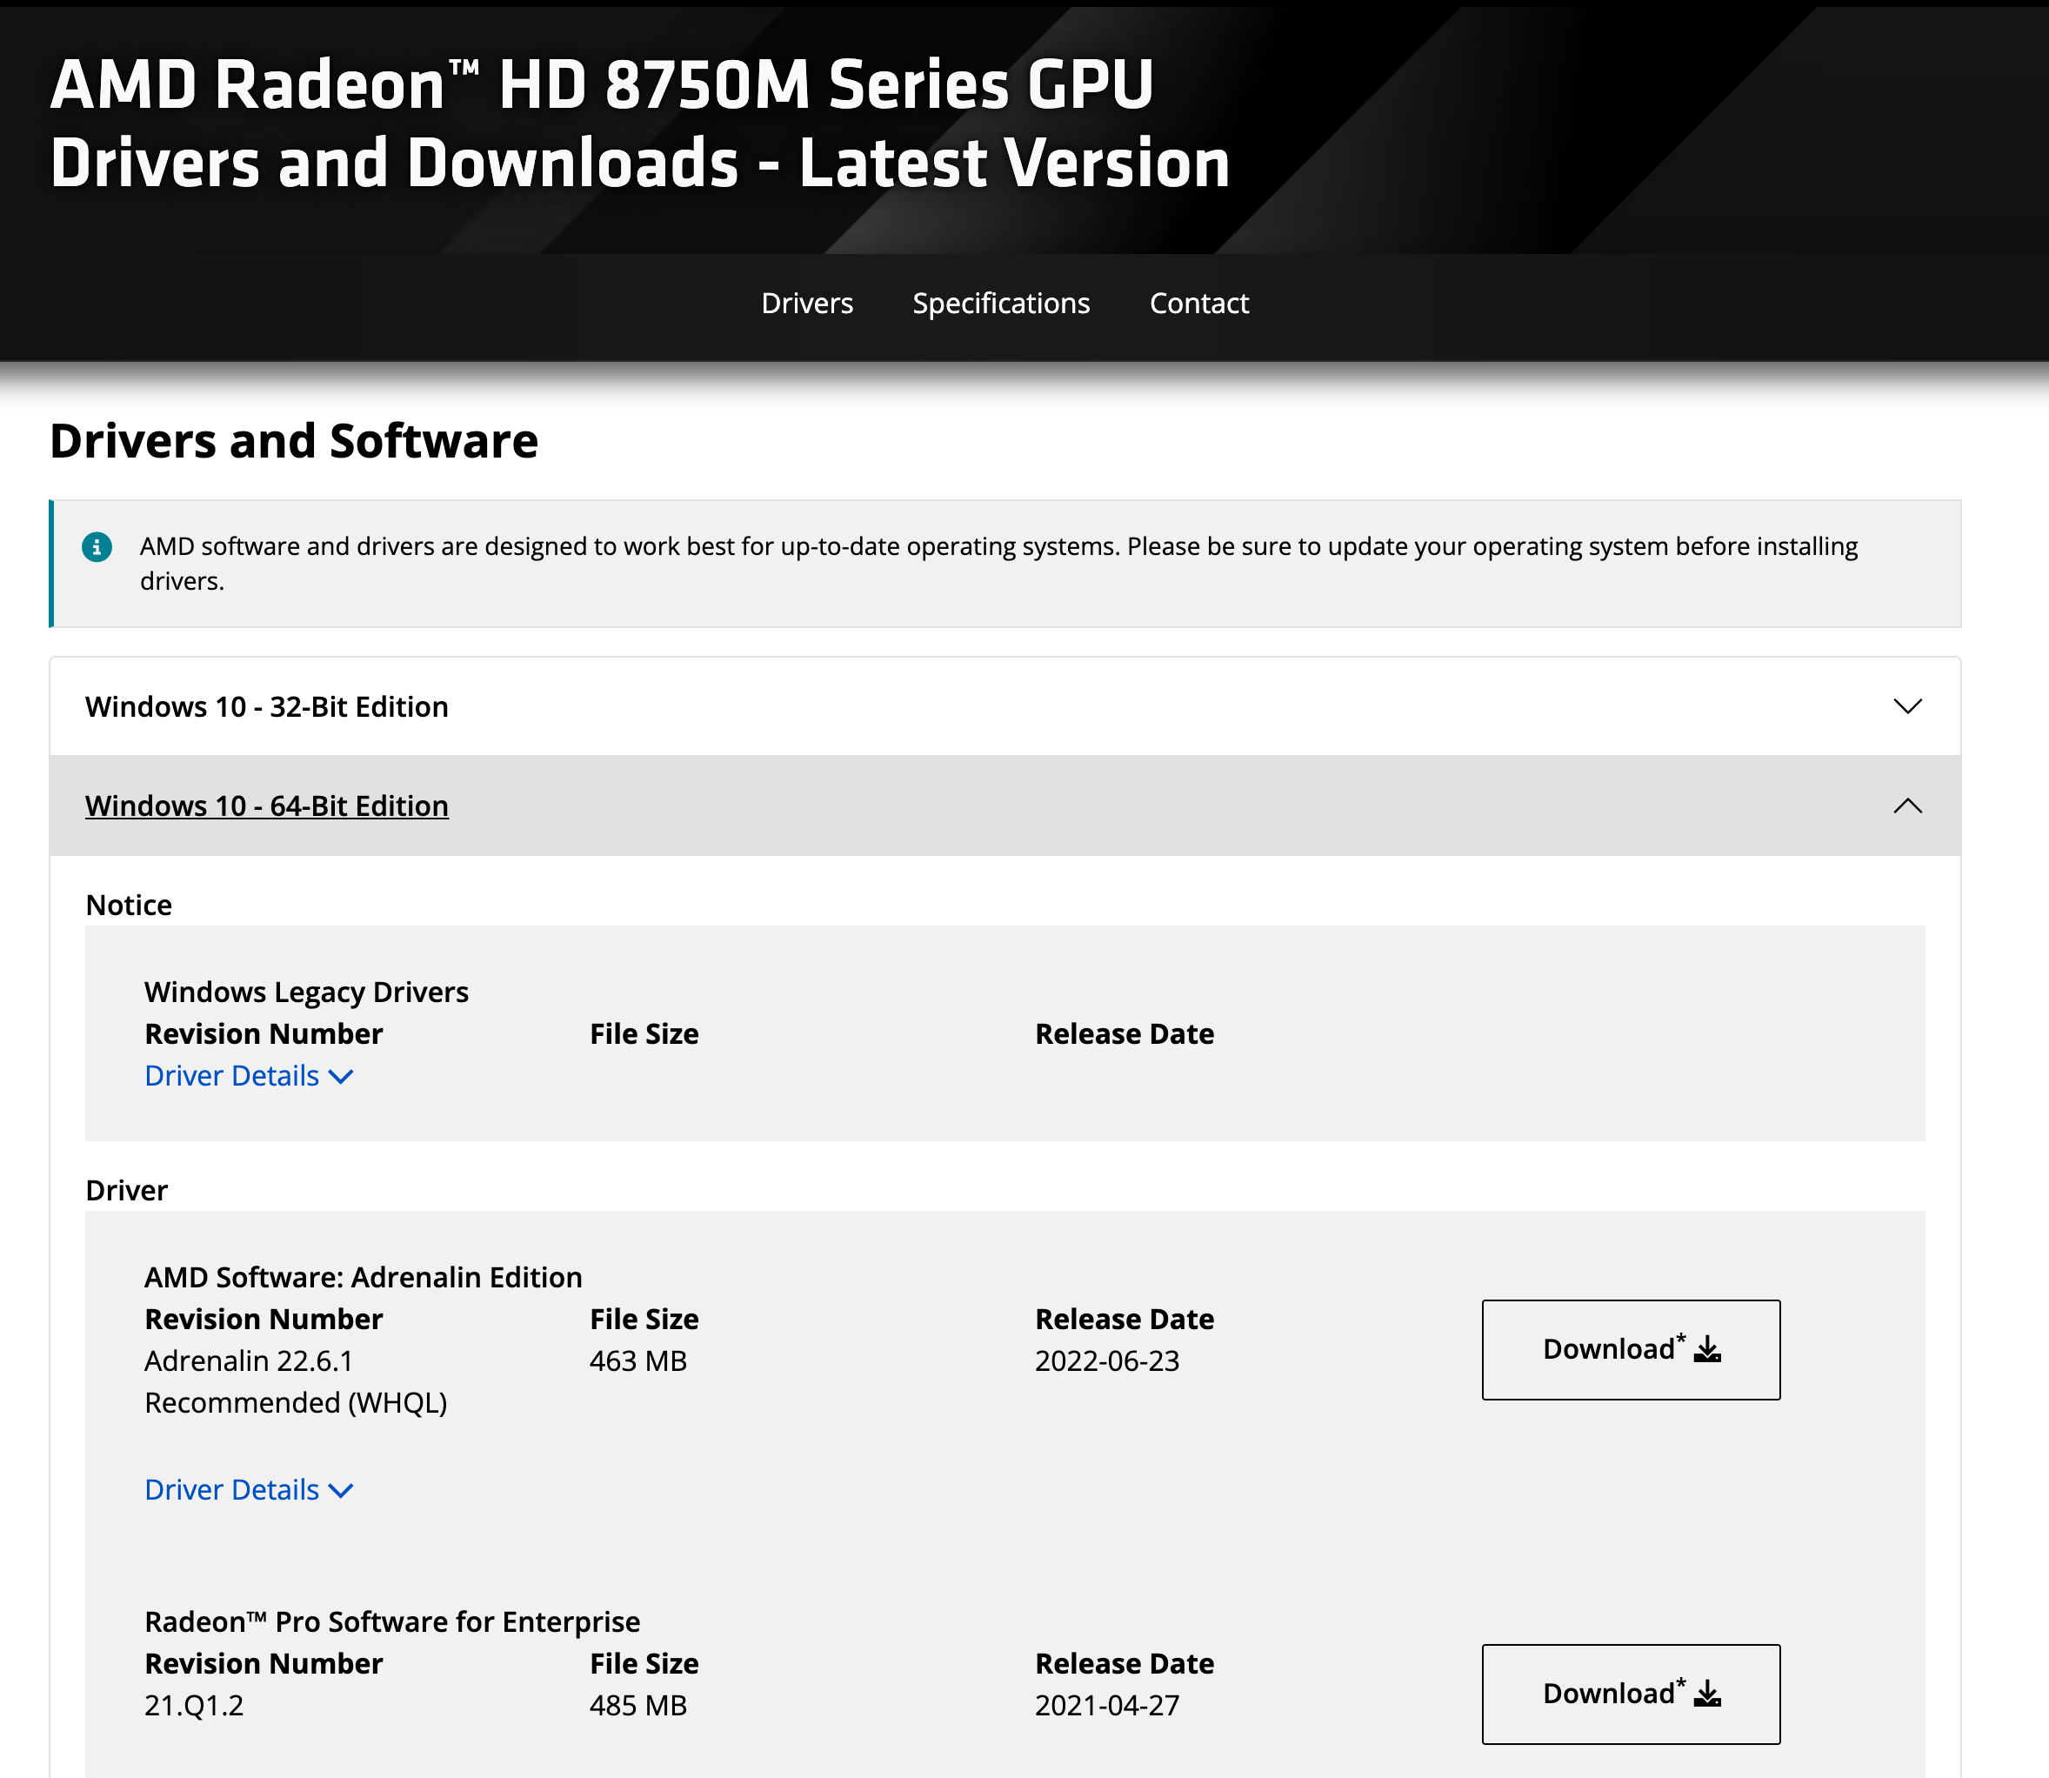The height and width of the screenshot is (1778, 2049).
Task: Click download arrow icon for Radeon Pro driver
Action: click(x=1707, y=1694)
